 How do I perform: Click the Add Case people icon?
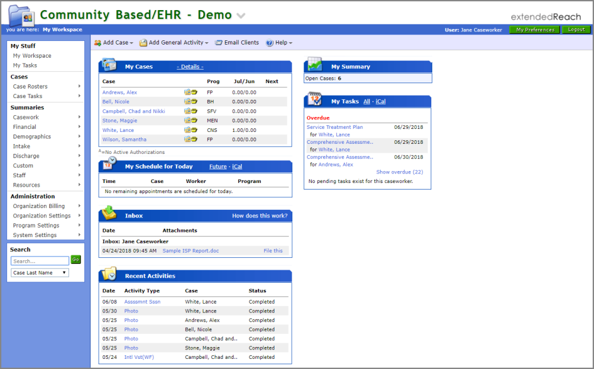98,43
